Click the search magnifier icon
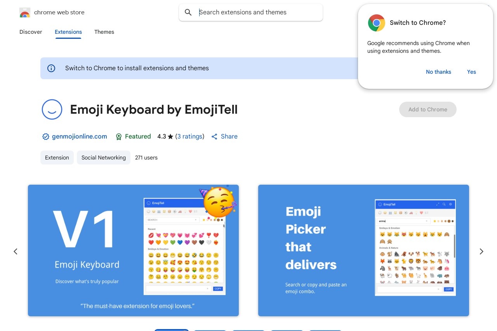Screen dimensions: 497x331 coord(188,12)
